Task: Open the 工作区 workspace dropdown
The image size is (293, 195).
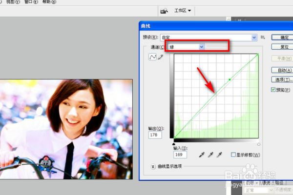Action: coord(183,11)
